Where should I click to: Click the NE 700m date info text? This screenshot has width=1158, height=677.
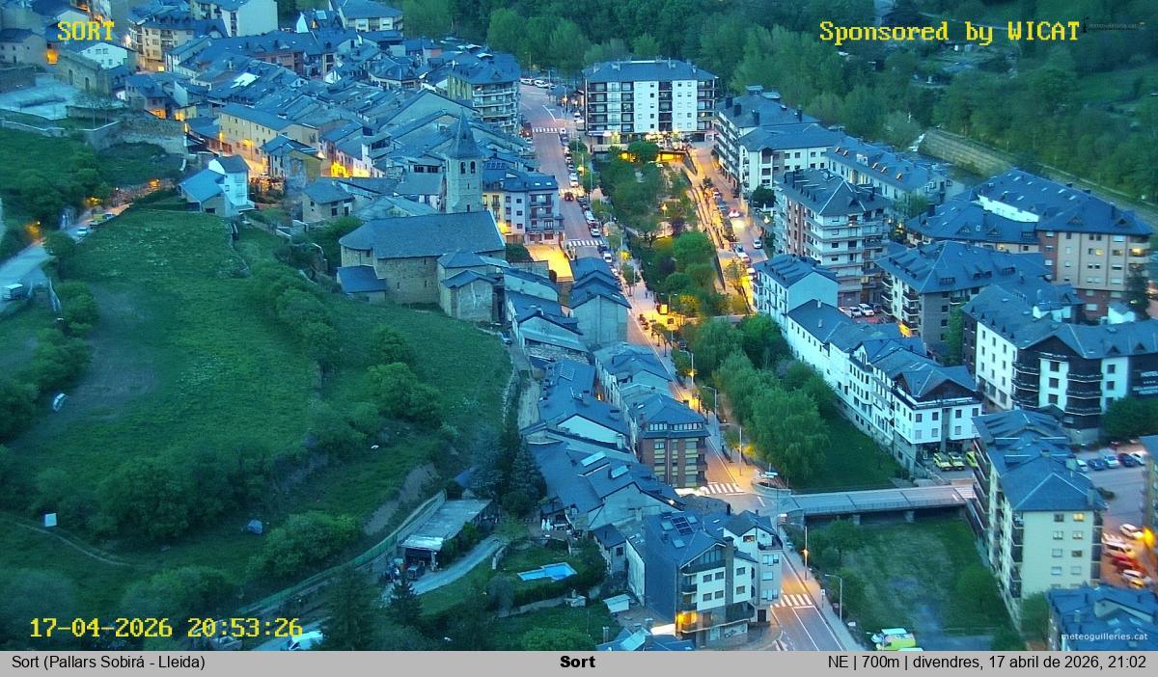(x=986, y=663)
